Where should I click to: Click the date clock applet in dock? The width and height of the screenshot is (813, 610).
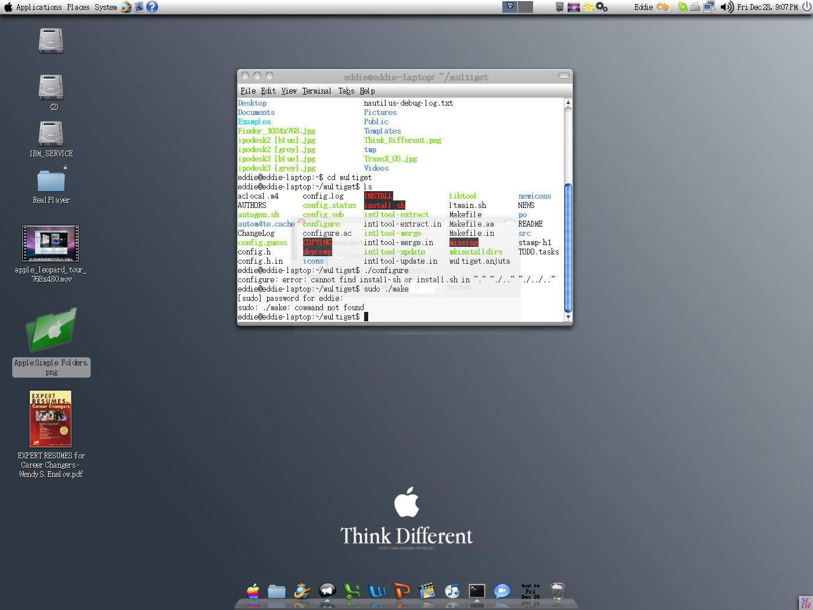(530, 591)
